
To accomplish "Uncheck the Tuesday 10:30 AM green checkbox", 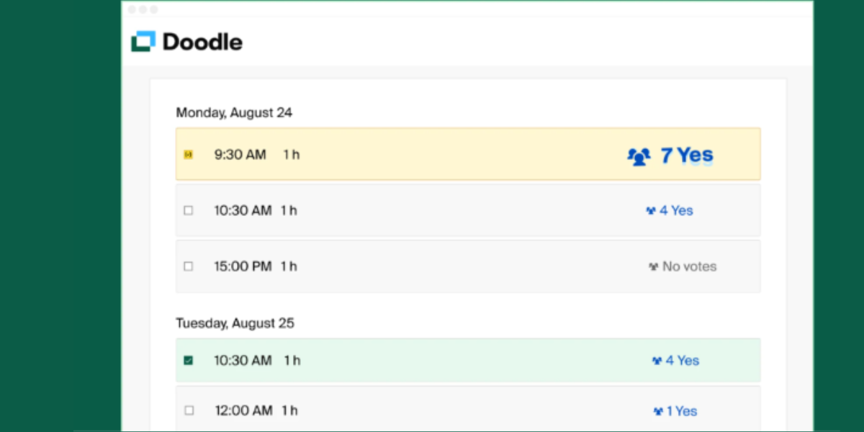I will (189, 360).
